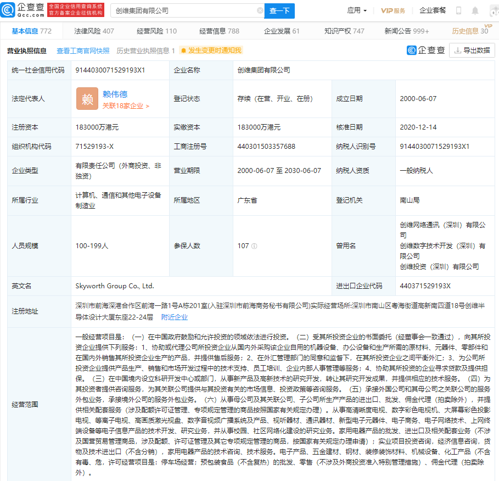499x481 pixels.
Task: Select registration number 440301503357688
Action: pos(266,147)
